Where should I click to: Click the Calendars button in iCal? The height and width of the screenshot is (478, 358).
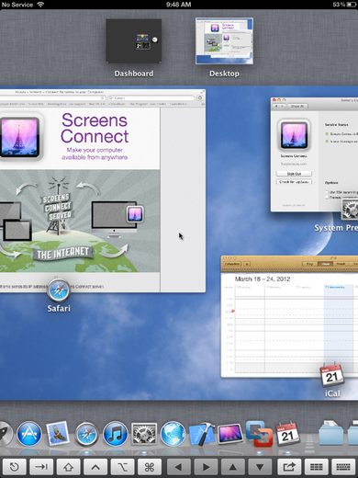click(232, 264)
